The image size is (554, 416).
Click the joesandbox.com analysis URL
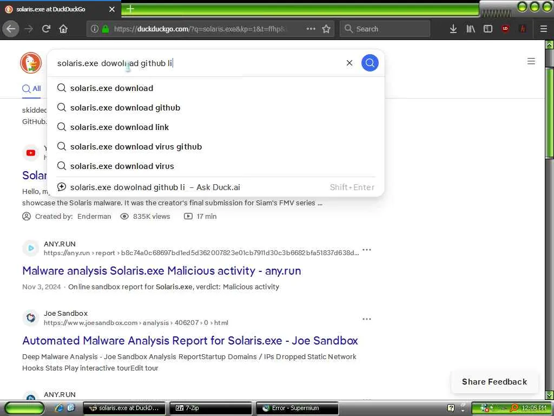click(136, 323)
